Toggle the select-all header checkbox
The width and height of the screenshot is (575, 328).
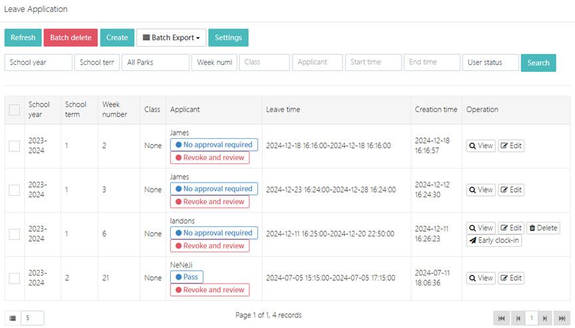14,110
